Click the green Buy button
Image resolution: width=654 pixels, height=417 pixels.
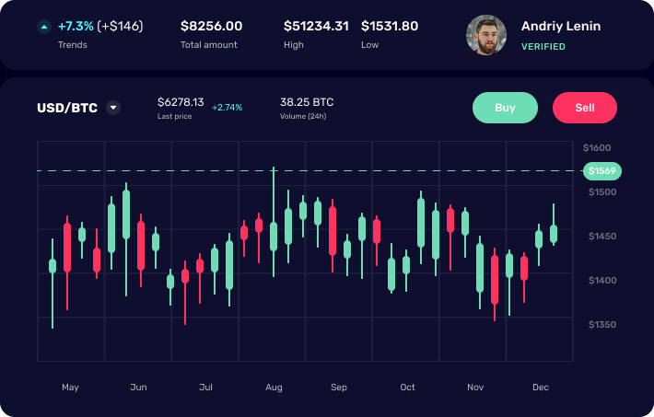pyautogui.click(x=505, y=108)
